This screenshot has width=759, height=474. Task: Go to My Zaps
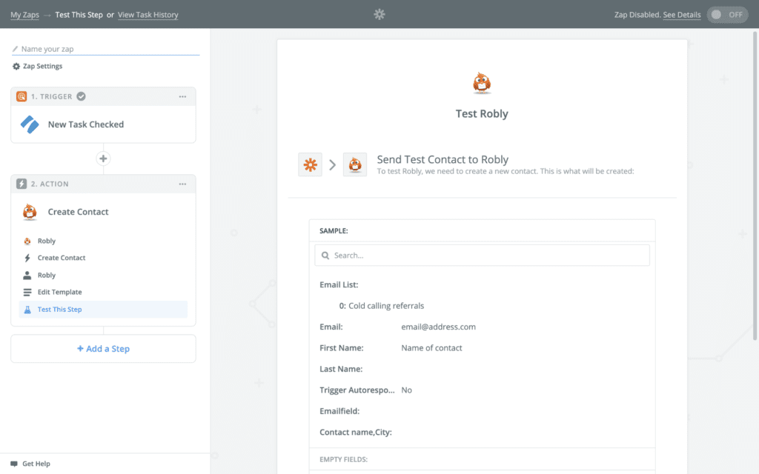click(x=24, y=15)
